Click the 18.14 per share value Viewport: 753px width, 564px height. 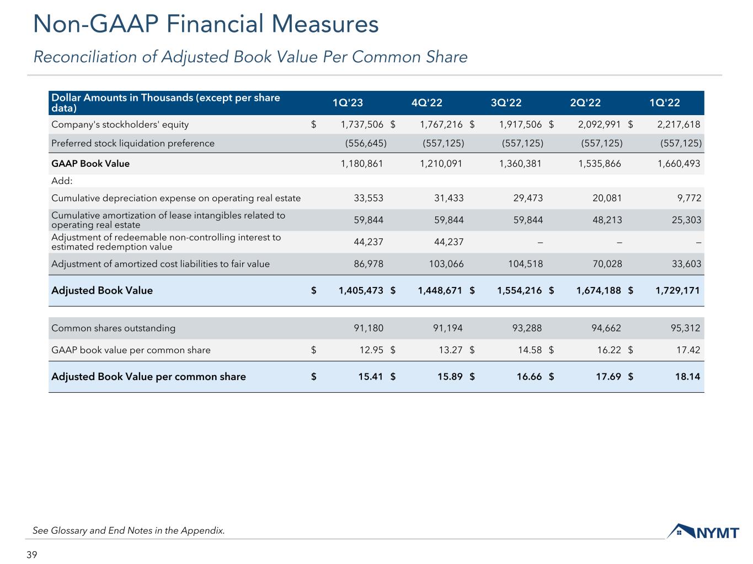(689, 377)
